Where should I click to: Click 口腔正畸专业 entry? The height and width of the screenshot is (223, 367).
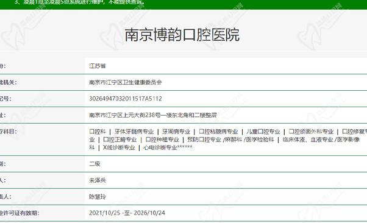(x=120, y=140)
